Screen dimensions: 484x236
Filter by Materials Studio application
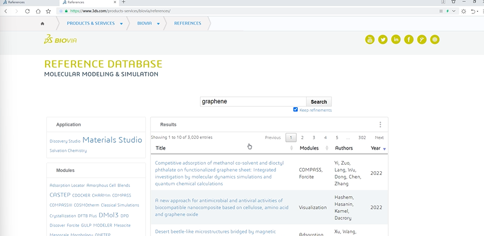pyautogui.click(x=112, y=140)
